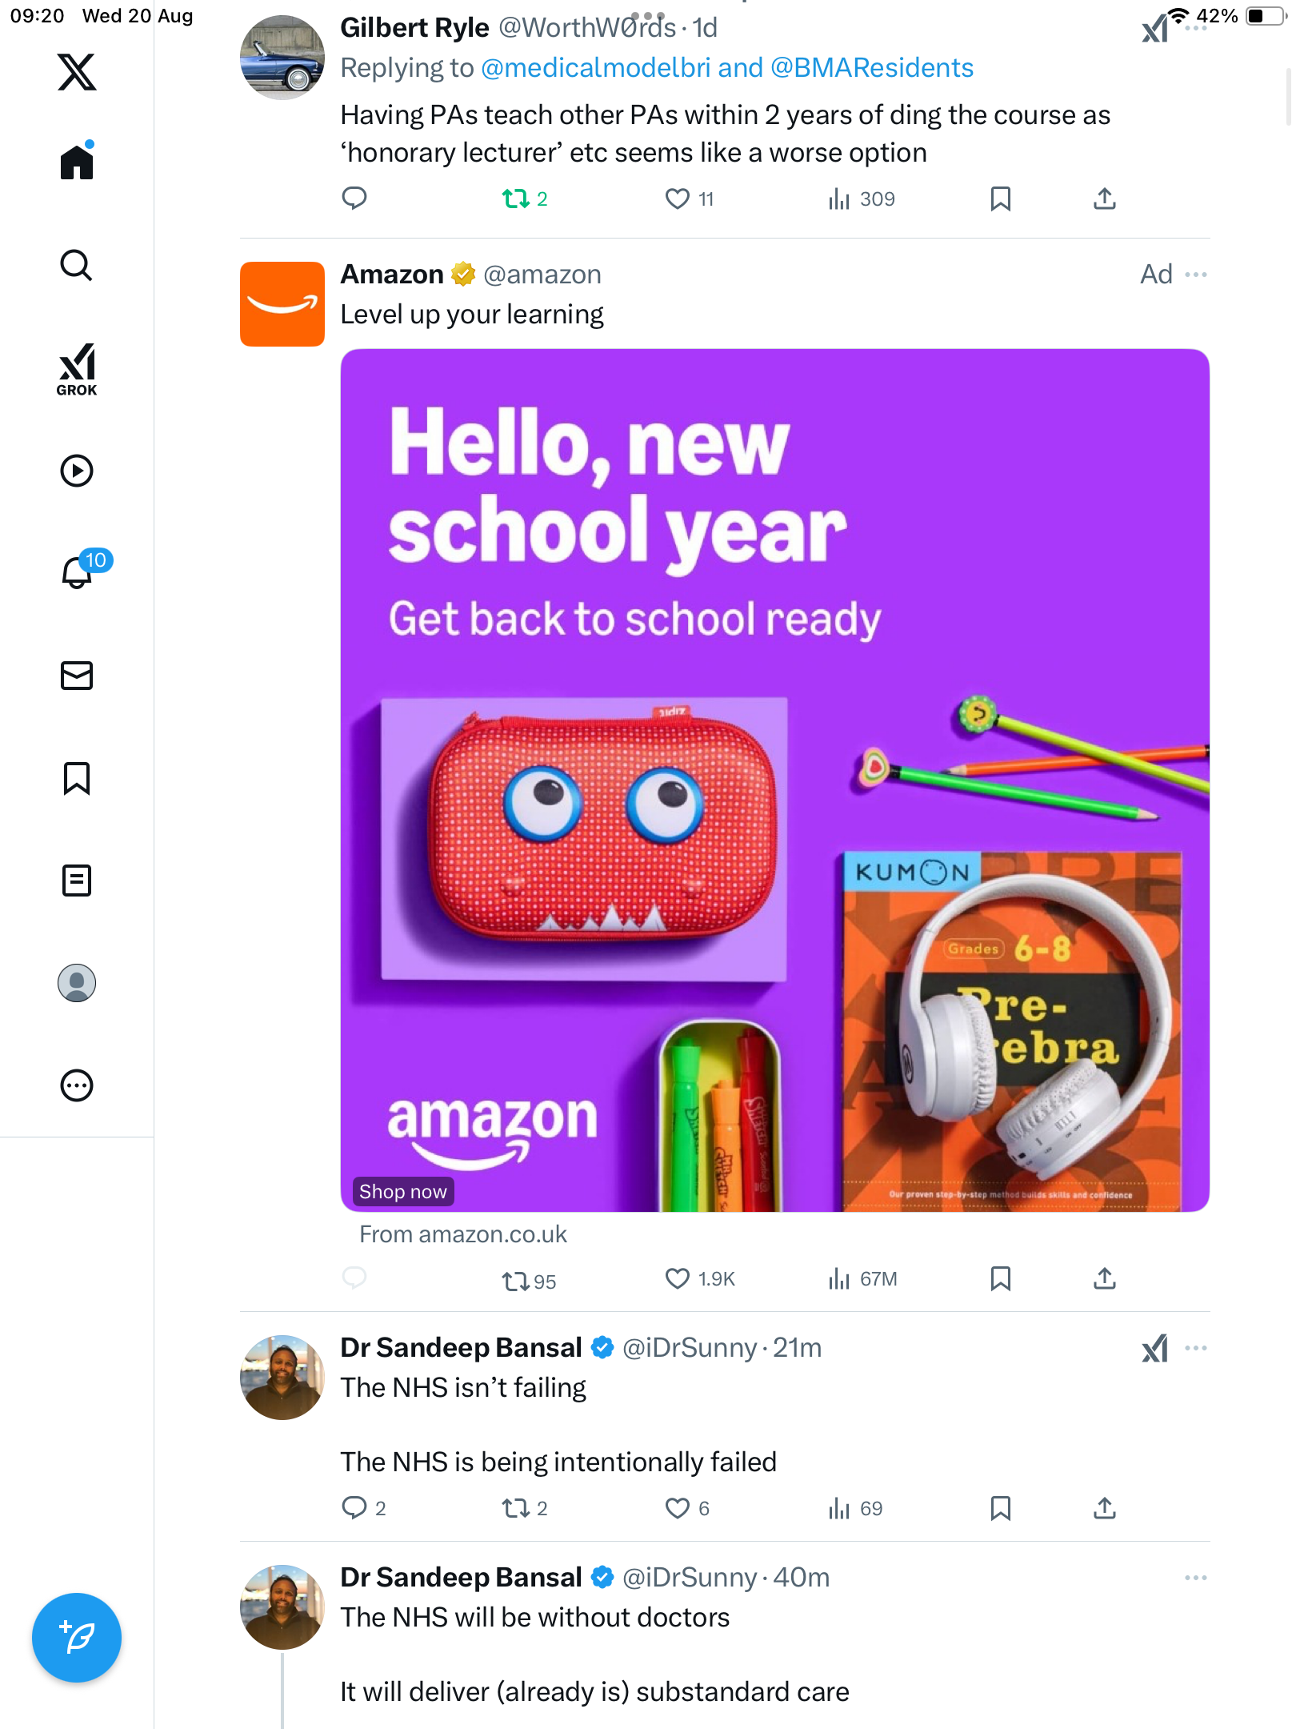Image resolution: width=1296 pixels, height=1729 pixels.
Task: Expand the More menu in the sidebar
Action: (x=77, y=1085)
